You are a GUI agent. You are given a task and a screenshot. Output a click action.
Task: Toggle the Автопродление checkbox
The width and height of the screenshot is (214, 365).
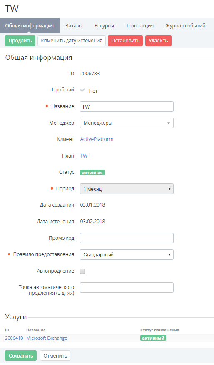pos(82,271)
